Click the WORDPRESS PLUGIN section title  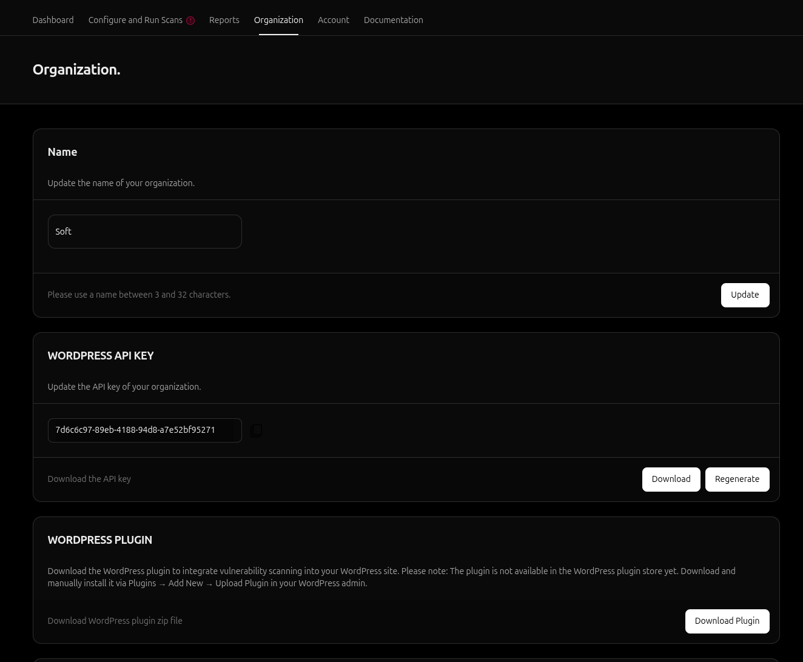[x=100, y=540]
